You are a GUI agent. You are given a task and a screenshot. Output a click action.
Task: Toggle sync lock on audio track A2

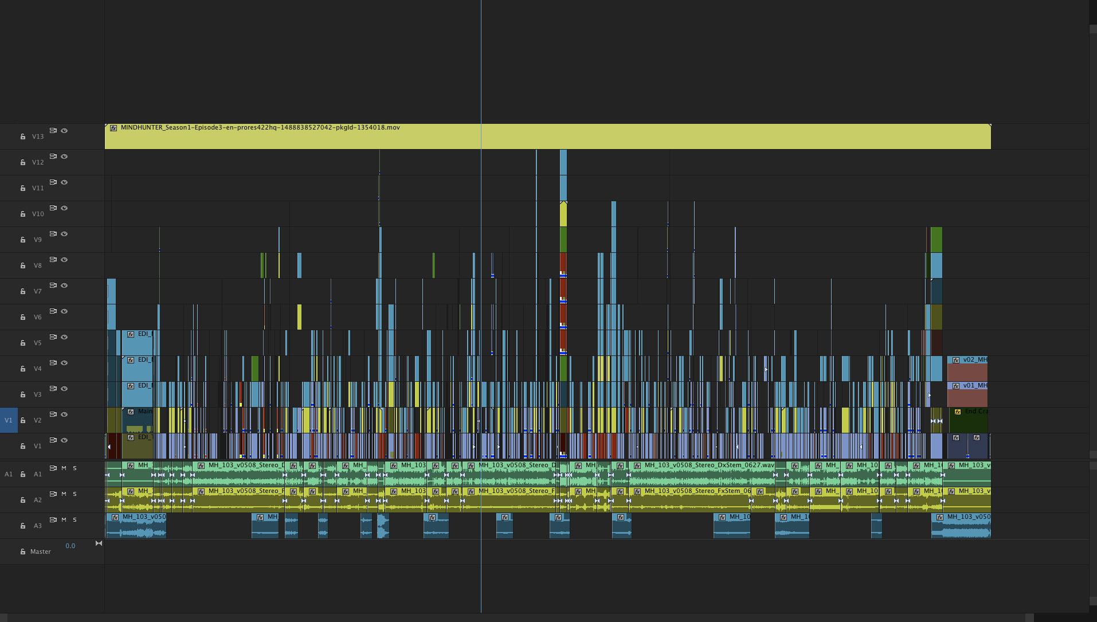[53, 494]
